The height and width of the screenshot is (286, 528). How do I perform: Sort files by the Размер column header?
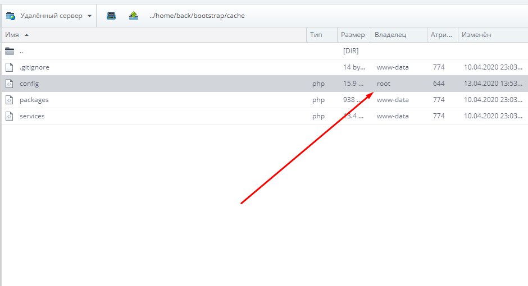(x=354, y=35)
